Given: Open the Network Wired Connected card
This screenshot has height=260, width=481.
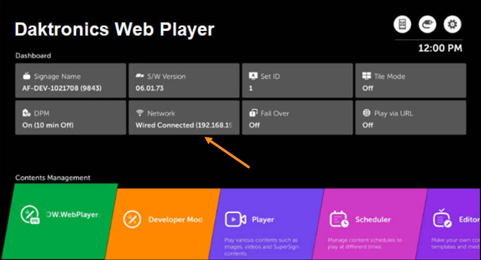Looking at the screenshot, I should click(184, 118).
